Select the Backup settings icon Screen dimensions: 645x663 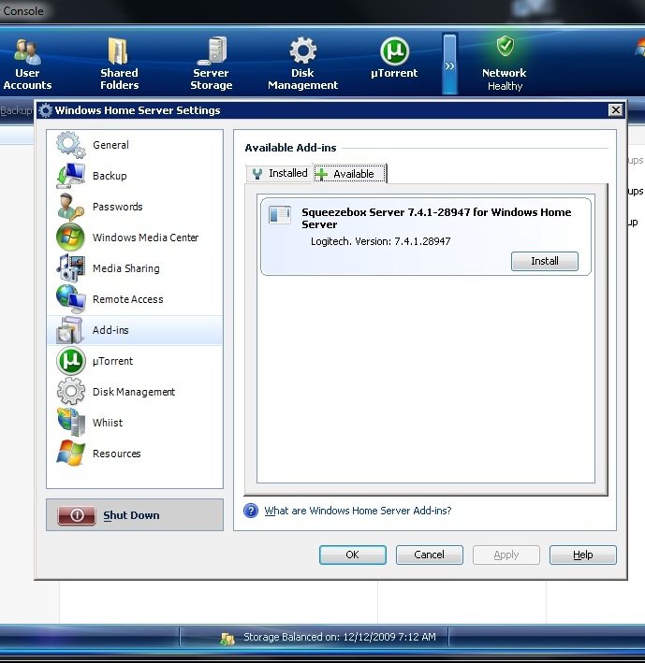pyautogui.click(x=70, y=176)
